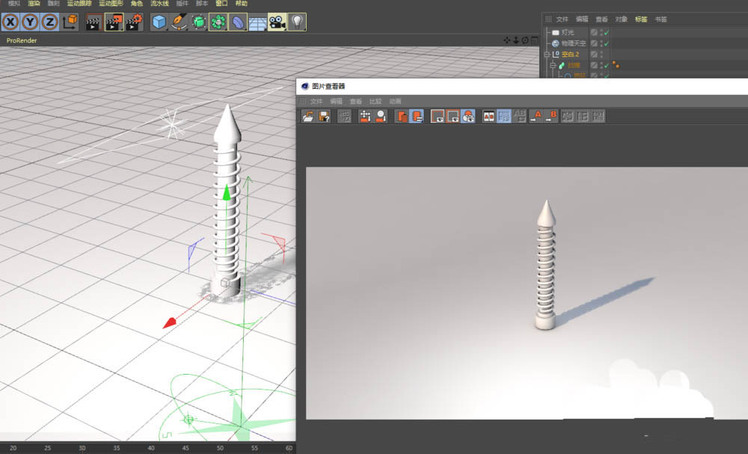Toggle the layer box on 空白.2 row
Screen dimensions: 748x454
[595, 55]
